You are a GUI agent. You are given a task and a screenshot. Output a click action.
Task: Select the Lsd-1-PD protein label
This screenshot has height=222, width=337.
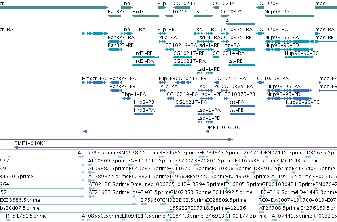coord(209,118)
